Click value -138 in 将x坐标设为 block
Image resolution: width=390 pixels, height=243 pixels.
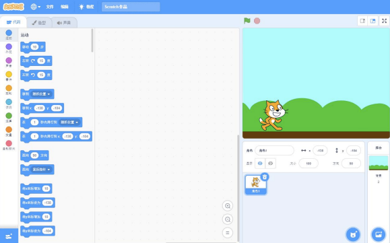48,203
